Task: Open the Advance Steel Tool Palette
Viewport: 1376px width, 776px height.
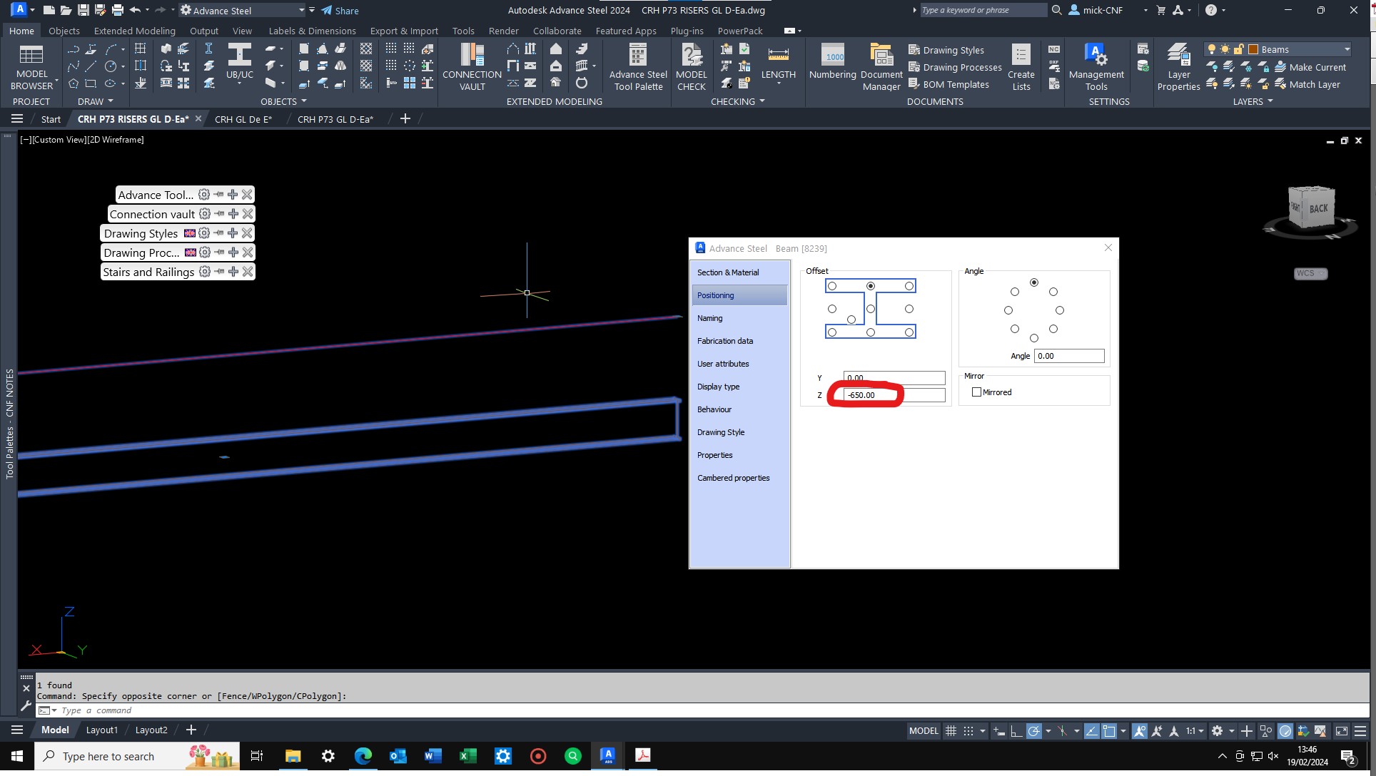Action: coord(637,66)
